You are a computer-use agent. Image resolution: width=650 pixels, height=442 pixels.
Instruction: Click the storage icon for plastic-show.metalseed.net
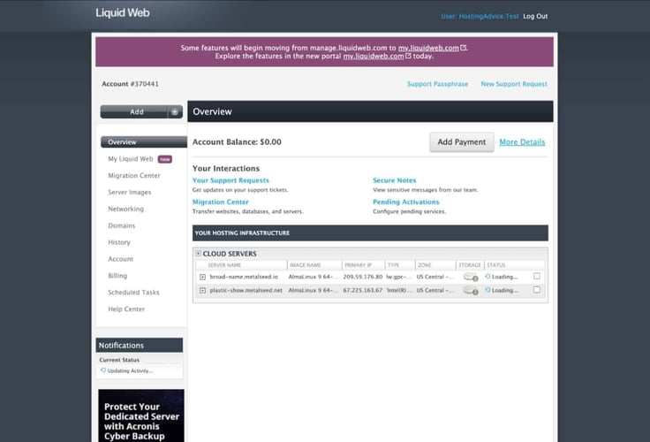point(471,291)
